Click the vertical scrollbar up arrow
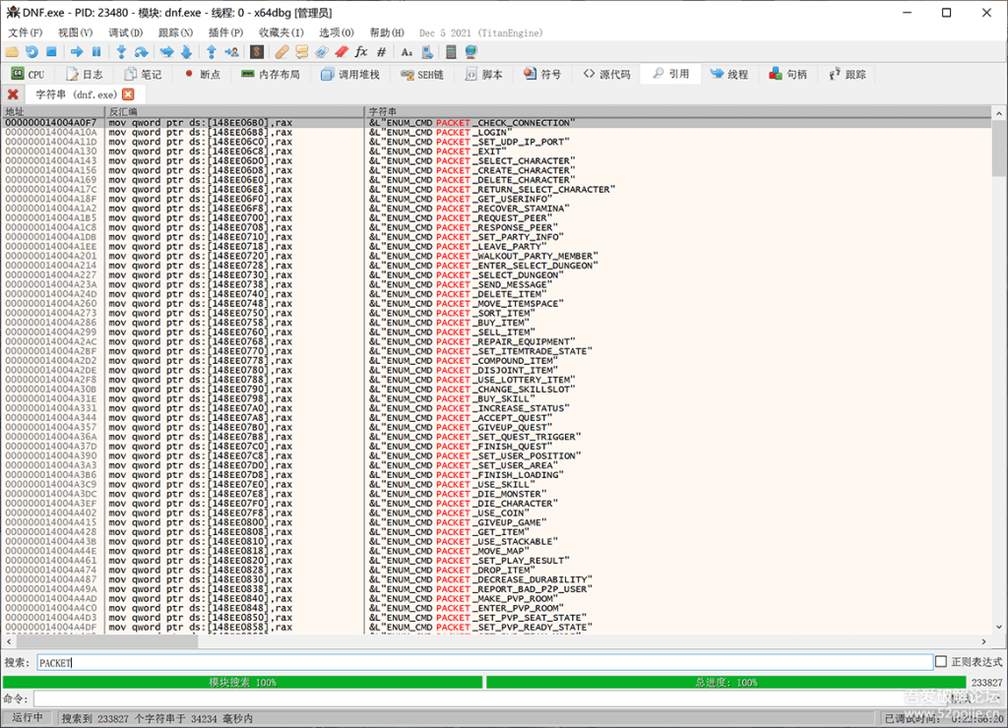The image size is (1008, 728). pos(998,113)
